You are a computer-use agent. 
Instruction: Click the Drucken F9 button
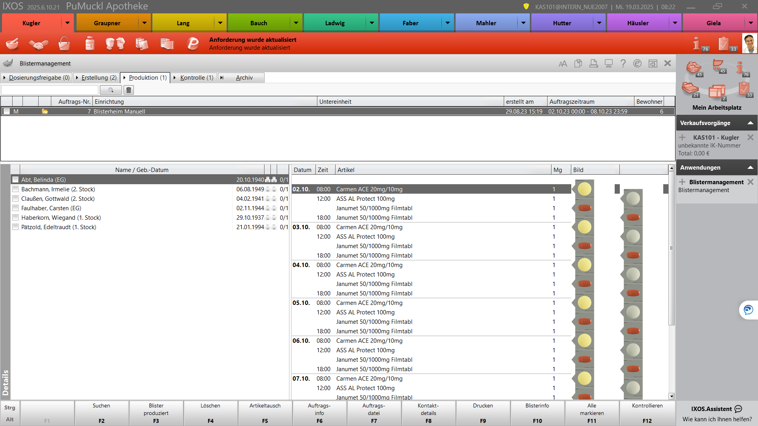click(483, 413)
